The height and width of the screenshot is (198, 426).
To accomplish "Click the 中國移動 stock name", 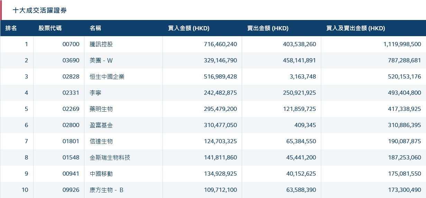I will click(101, 174).
